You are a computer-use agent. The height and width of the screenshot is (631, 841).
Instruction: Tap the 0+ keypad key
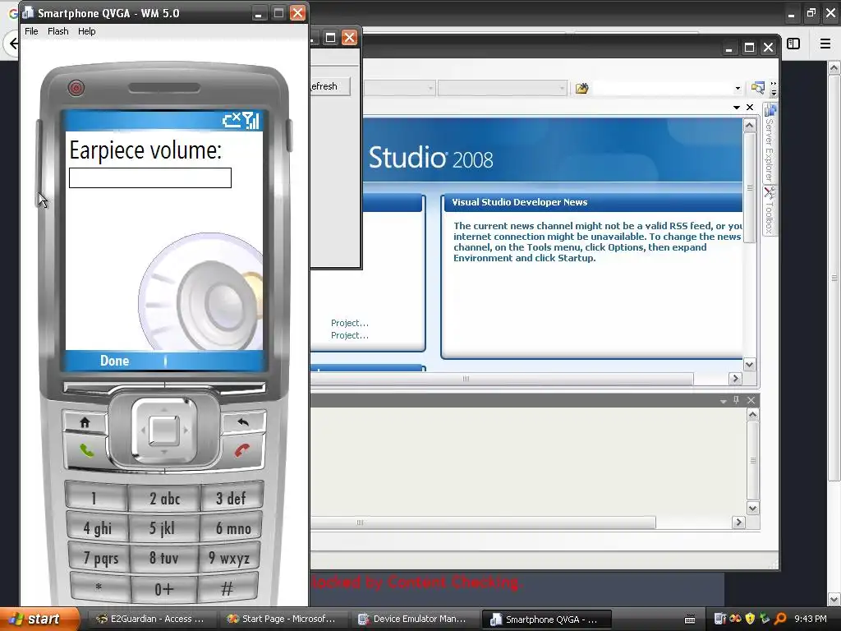click(x=163, y=589)
